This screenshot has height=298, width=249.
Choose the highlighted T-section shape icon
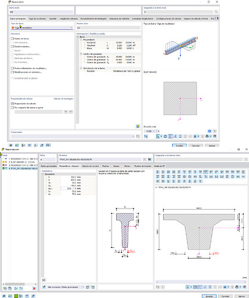206,172
